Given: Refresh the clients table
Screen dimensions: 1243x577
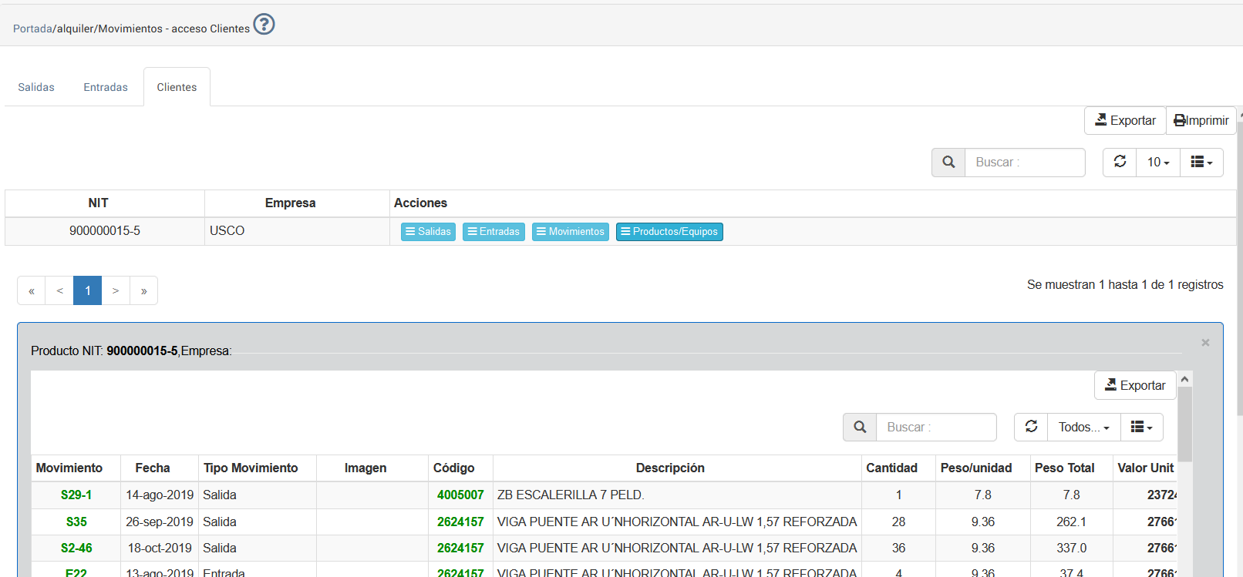Looking at the screenshot, I should pyautogui.click(x=1120, y=163).
